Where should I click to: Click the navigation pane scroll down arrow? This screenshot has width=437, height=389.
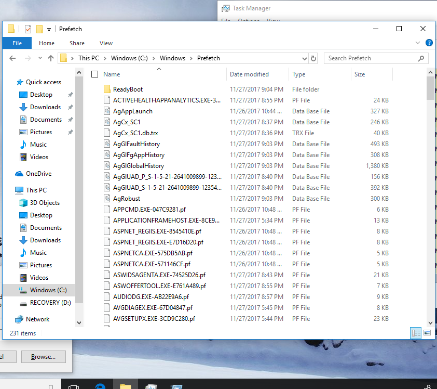tap(79, 323)
